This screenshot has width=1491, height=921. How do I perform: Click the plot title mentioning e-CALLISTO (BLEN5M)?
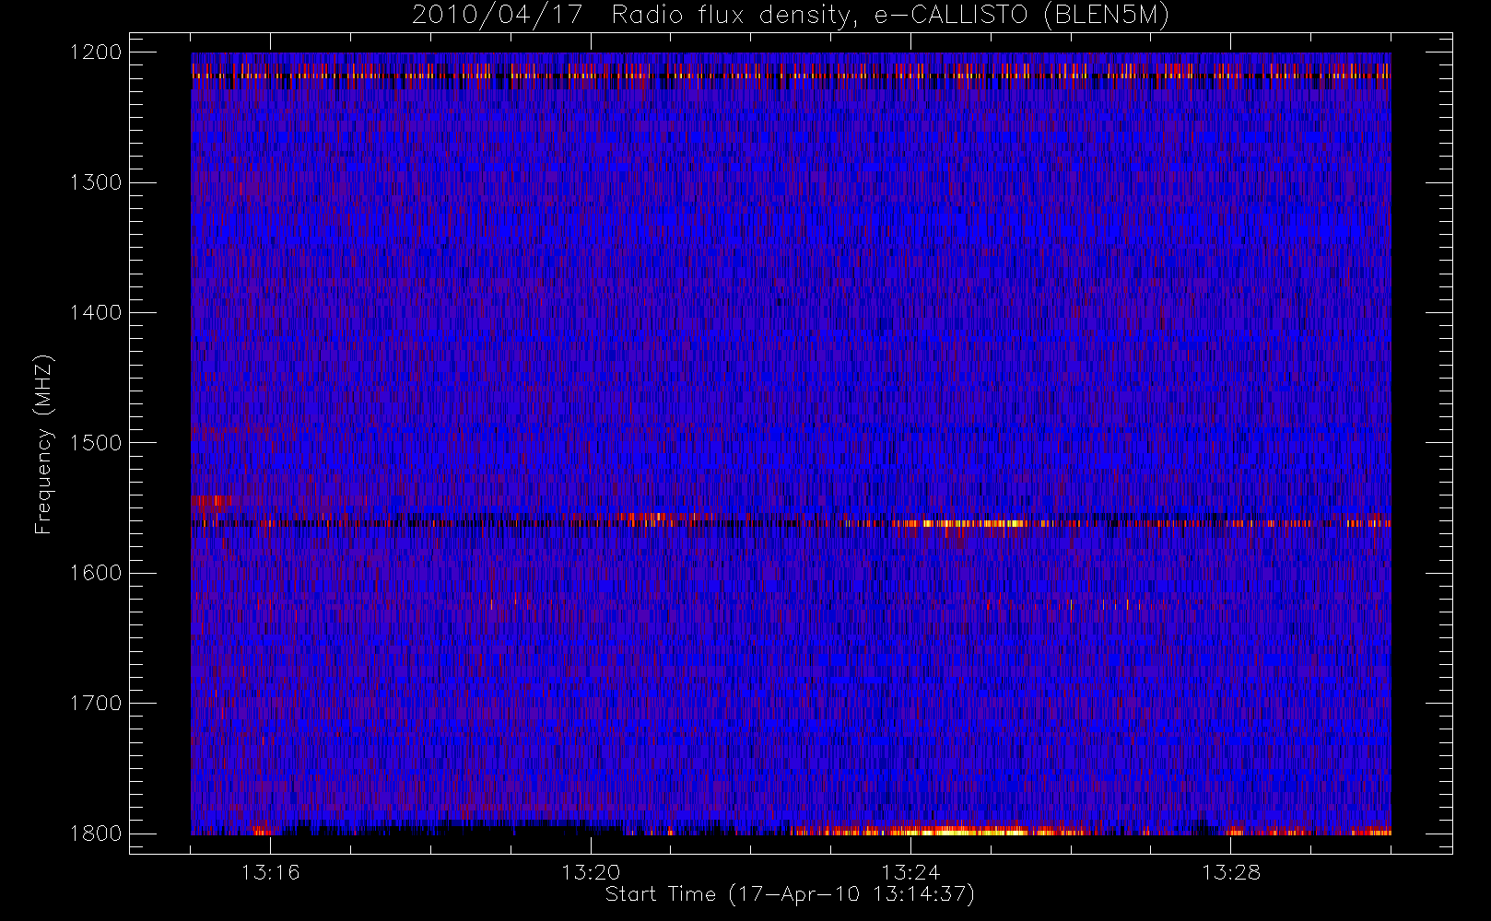click(791, 16)
